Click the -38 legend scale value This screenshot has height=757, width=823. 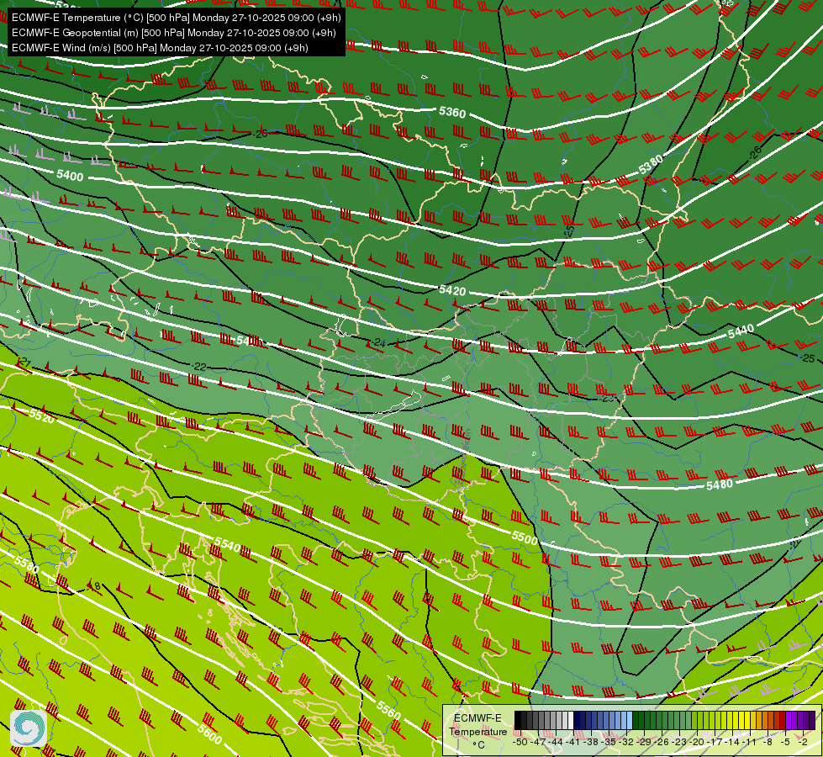(x=590, y=742)
